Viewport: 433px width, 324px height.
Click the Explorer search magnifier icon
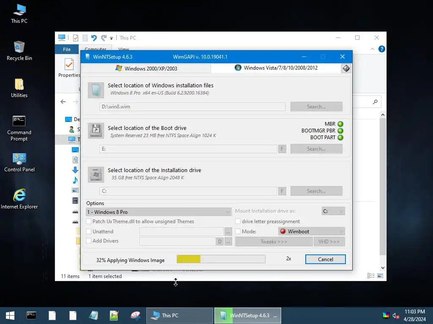coord(375,102)
